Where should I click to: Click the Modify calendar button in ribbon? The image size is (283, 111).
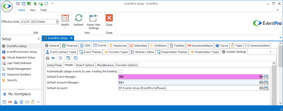pos(65,21)
